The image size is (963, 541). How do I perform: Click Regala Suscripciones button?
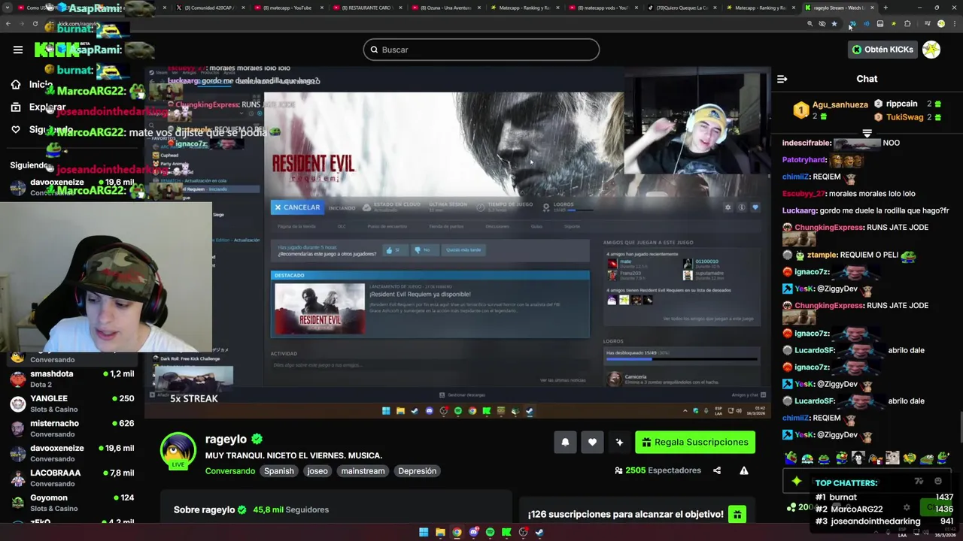click(x=695, y=442)
